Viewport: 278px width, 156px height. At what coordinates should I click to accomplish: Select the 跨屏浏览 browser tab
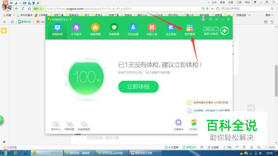25,22
